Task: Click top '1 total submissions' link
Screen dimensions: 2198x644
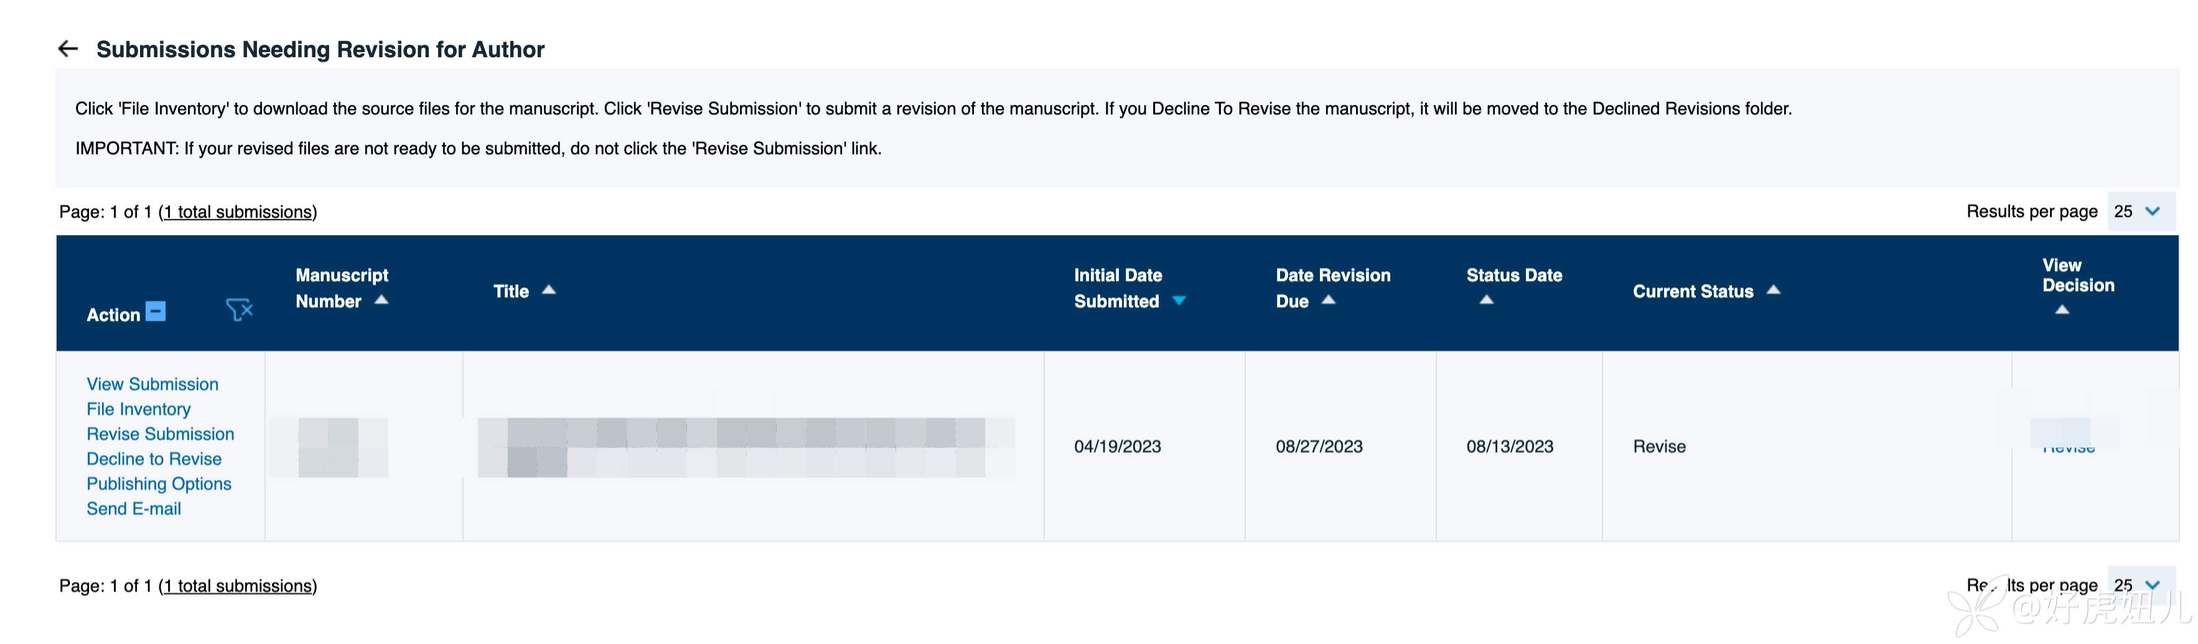Action: 239,212
